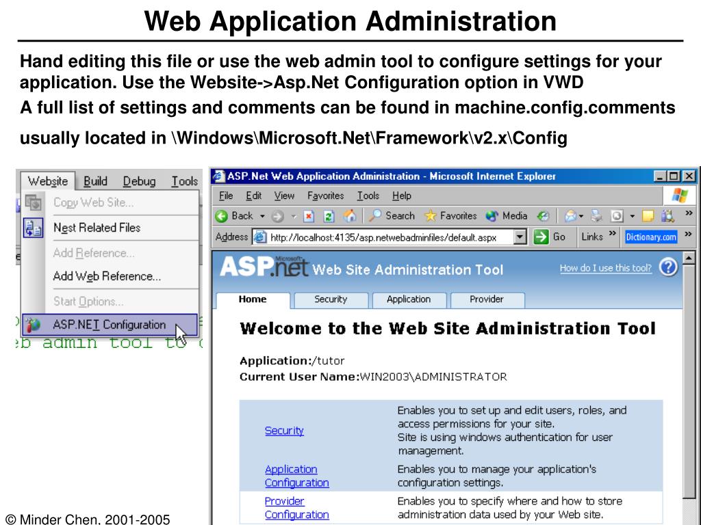The image size is (701, 525).
Task: Click the yellow note icon in toolbar
Action: [x=648, y=217]
